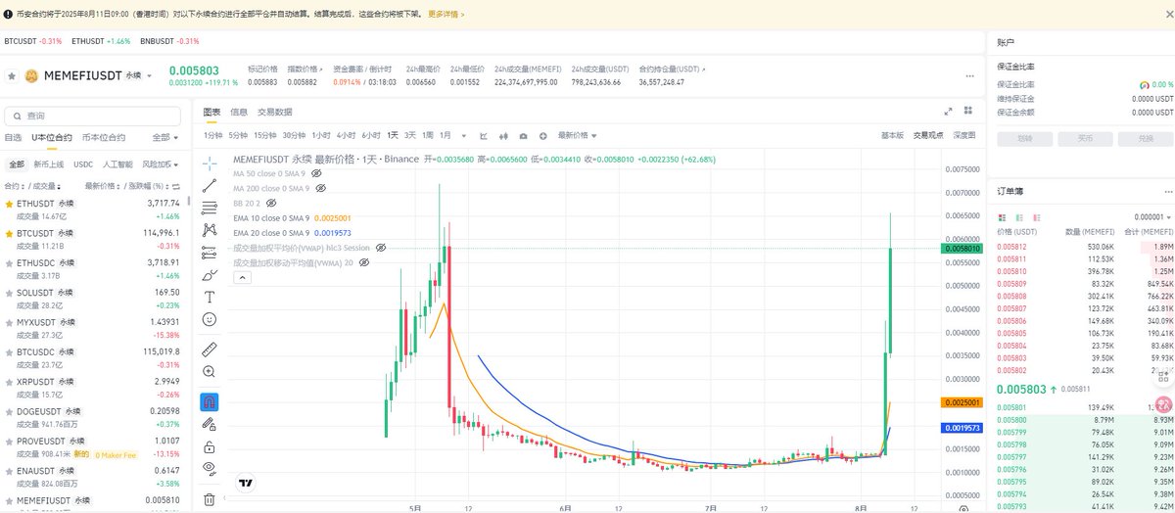Open the order book three-dot menu
1175x513 pixels.
click(1168, 192)
